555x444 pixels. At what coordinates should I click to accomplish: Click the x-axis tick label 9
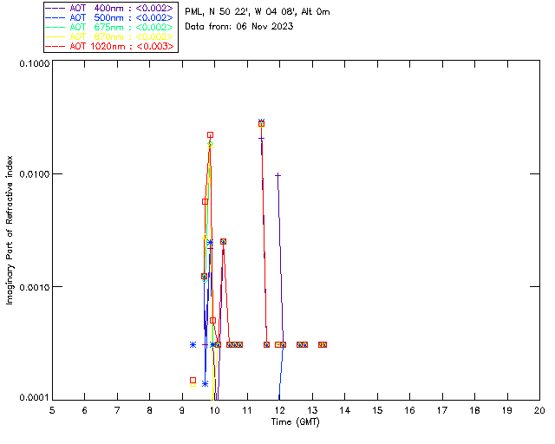(182, 410)
